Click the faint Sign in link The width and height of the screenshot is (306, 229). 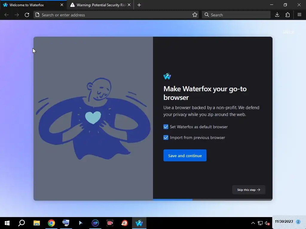coord(288,32)
